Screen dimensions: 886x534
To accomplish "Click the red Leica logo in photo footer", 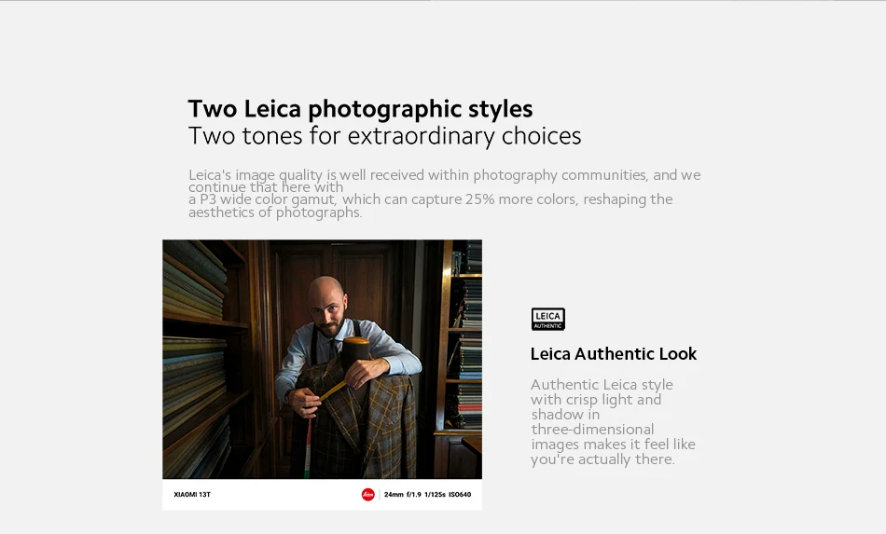I will click(367, 495).
